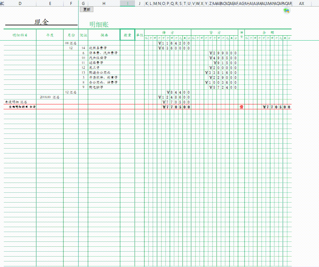Screen dimensions: 319x267
Task: Select column E header
Action: (x=50, y=3)
